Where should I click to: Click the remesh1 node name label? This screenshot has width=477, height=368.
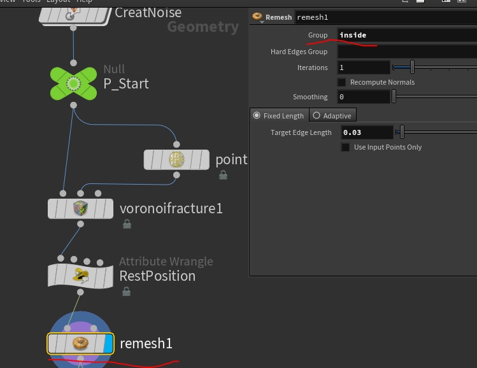click(x=146, y=344)
